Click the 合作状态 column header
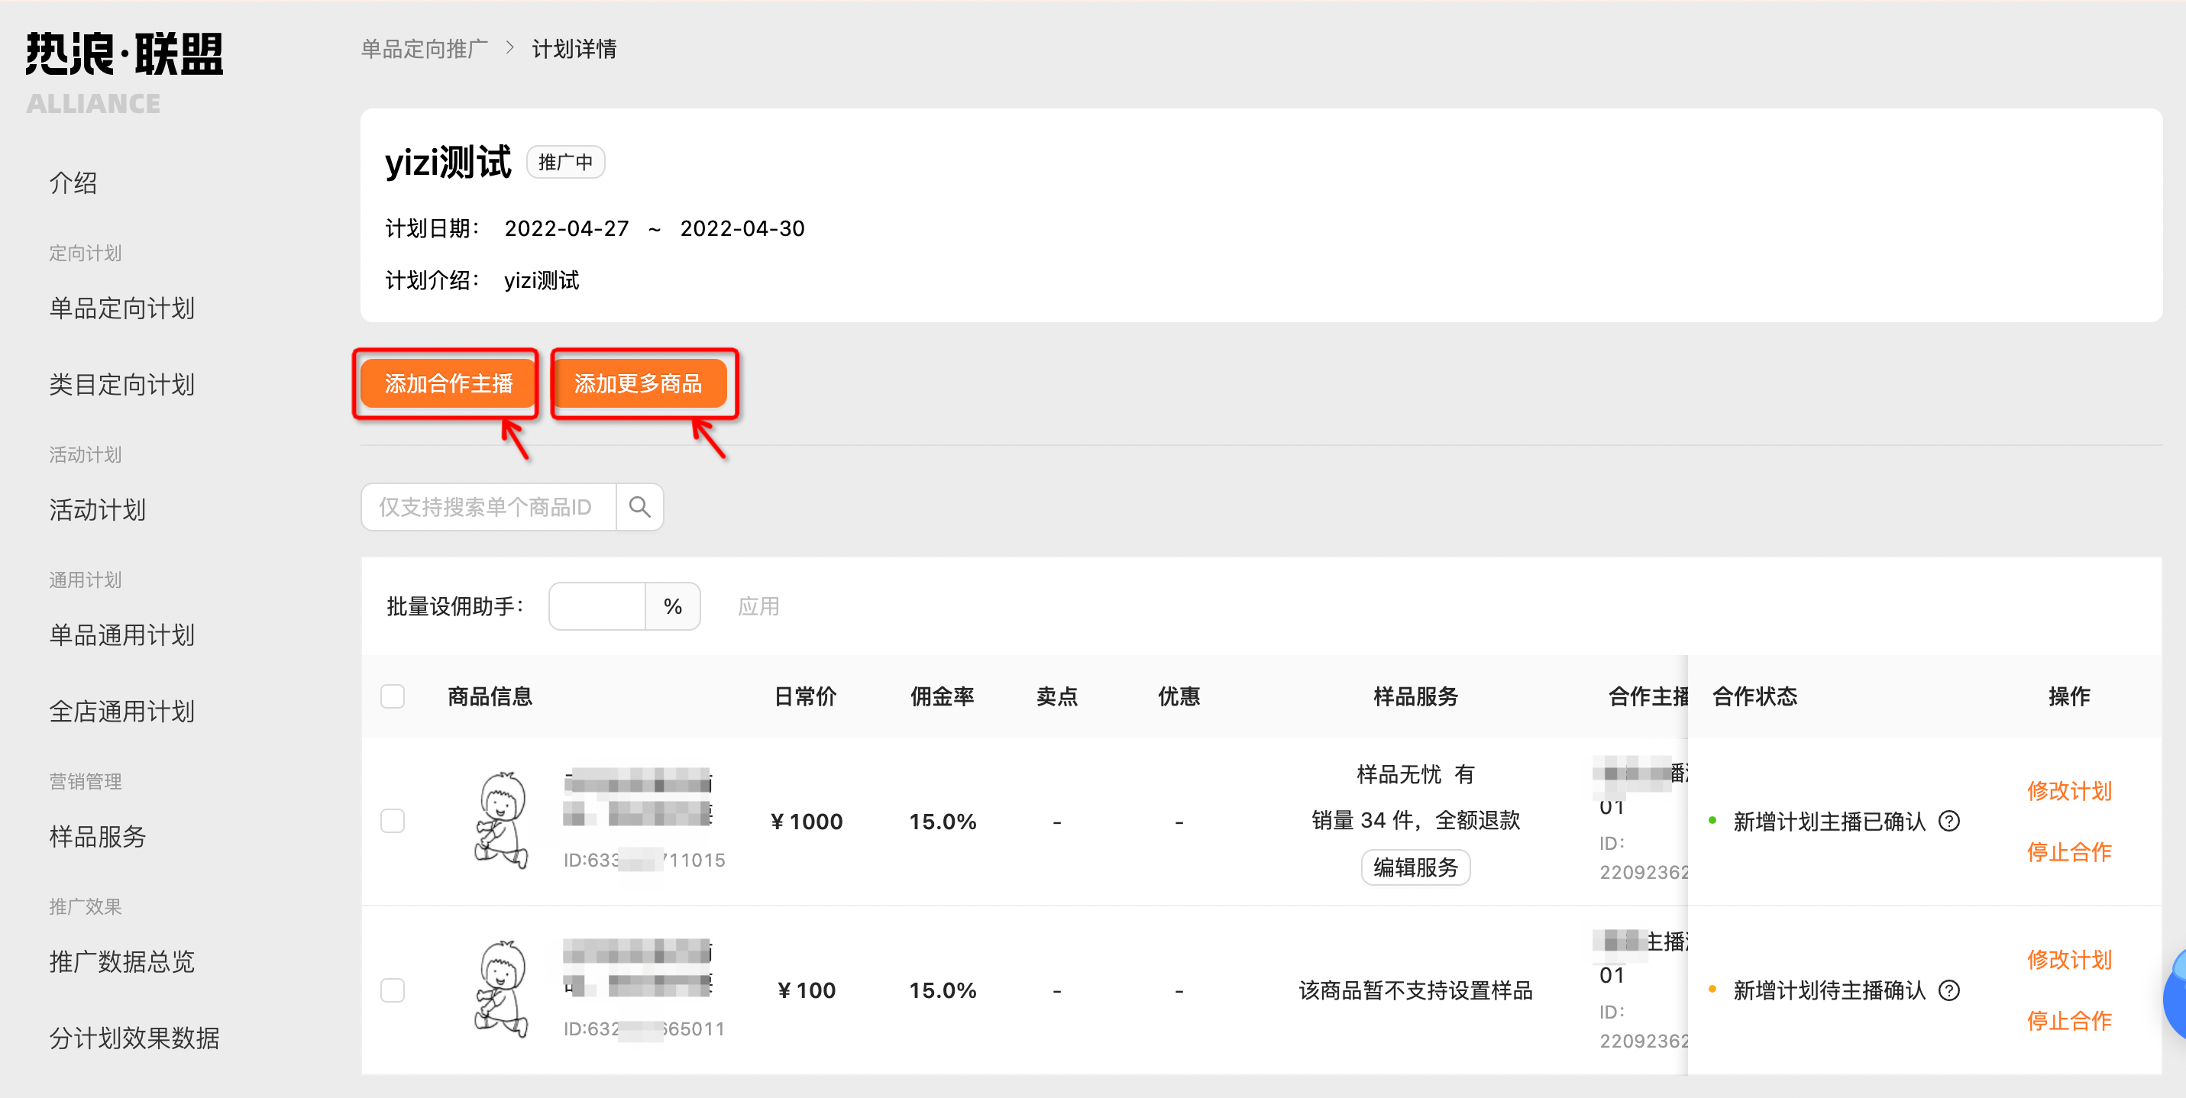Viewport: 2186px width, 1098px height. point(1755,696)
